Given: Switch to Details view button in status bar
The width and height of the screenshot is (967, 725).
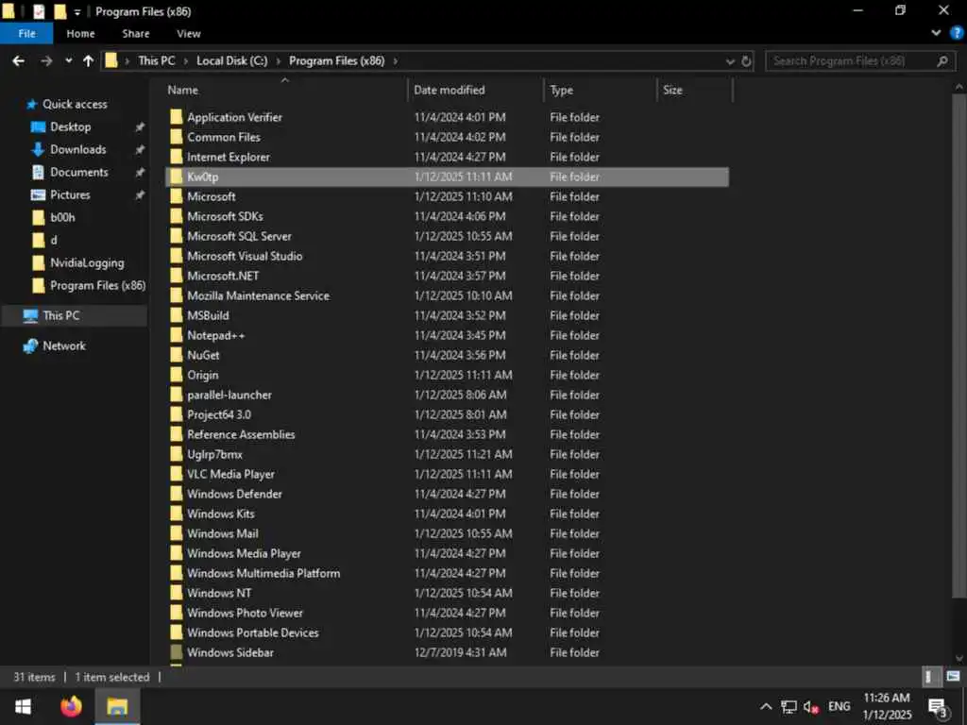Looking at the screenshot, I should [930, 676].
